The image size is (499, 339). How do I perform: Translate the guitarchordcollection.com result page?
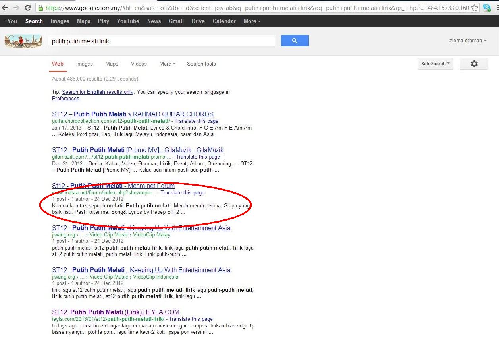click(196, 121)
